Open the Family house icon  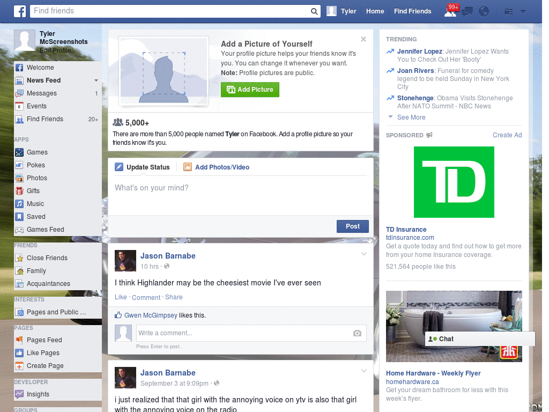click(x=19, y=271)
